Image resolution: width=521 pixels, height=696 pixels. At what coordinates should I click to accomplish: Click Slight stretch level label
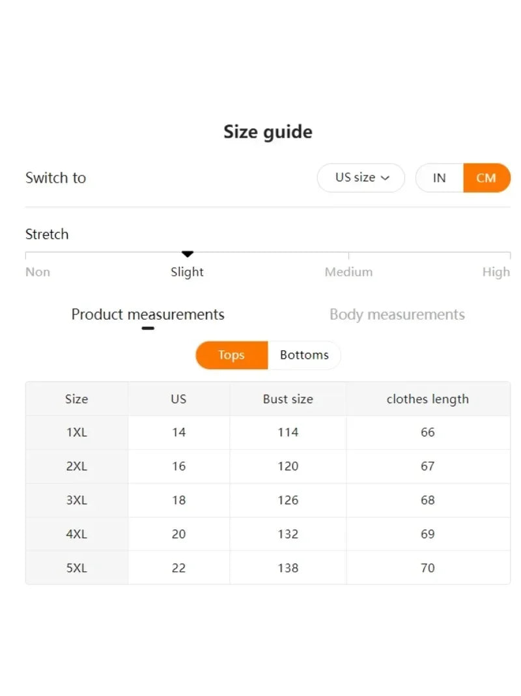187,272
